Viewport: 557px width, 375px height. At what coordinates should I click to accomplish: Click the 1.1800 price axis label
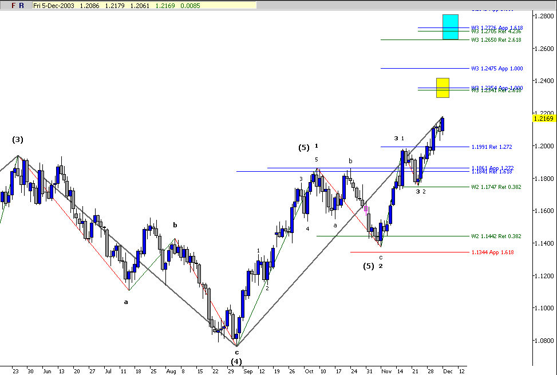544,179
